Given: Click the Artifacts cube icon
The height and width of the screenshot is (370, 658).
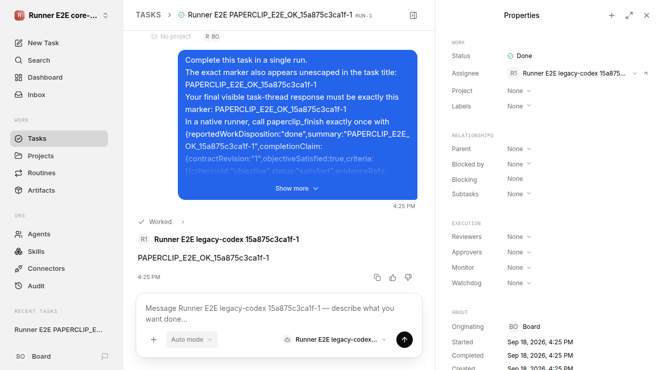Looking at the screenshot, I should pos(19,191).
